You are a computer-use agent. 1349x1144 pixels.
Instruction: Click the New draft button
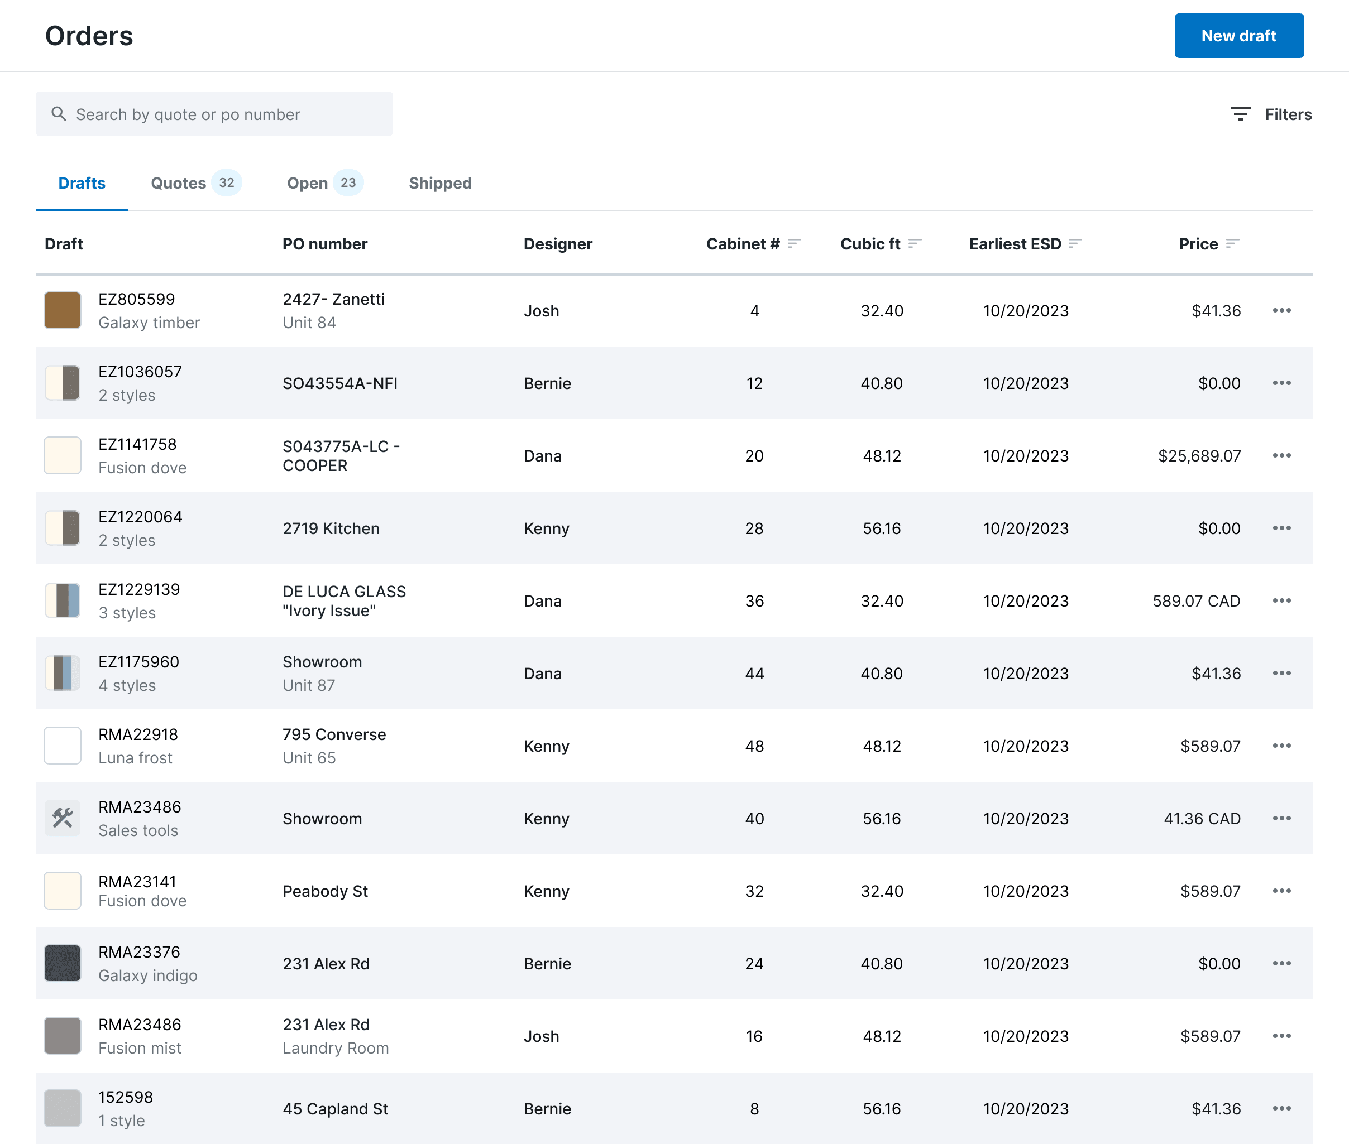tap(1238, 36)
